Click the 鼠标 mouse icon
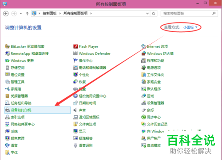The image size is (222, 160). click(x=143, y=110)
